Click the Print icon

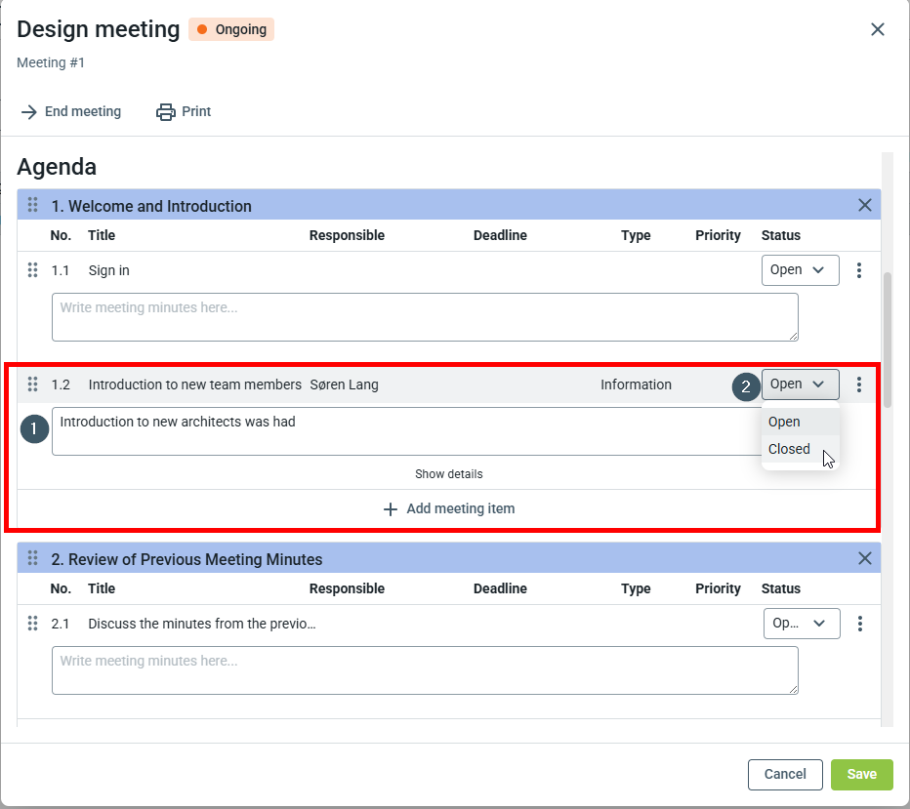click(x=166, y=112)
